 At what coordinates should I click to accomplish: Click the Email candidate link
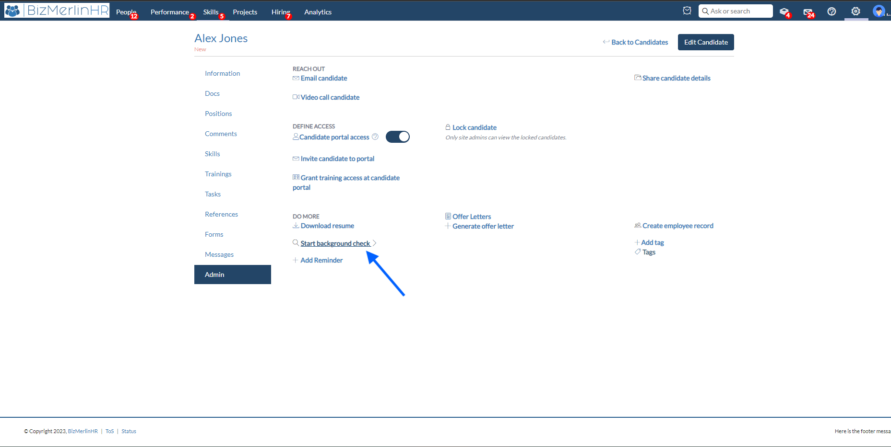[x=324, y=78]
